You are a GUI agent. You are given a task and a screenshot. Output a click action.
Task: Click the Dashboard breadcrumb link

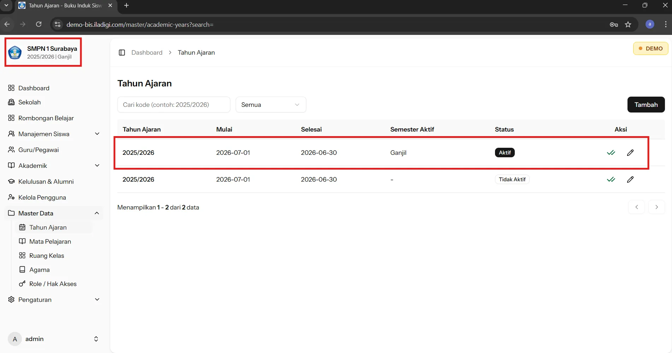147,53
